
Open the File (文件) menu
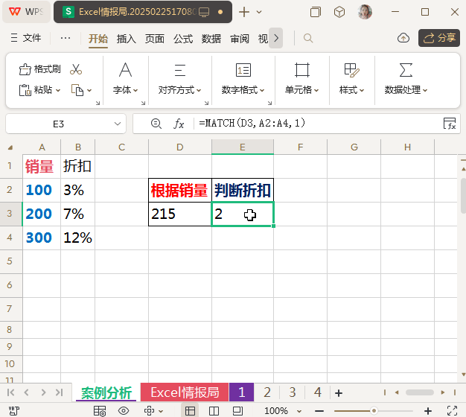[25, 38]
